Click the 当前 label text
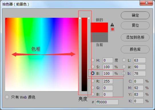Screen dimensions: 155x110 (99, 45)
